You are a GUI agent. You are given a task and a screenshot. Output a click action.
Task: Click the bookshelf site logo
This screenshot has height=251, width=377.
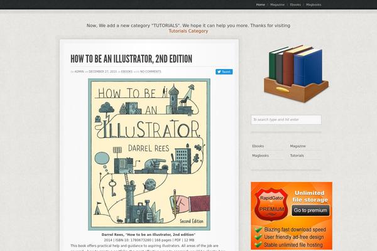click(x=296, y=74)
